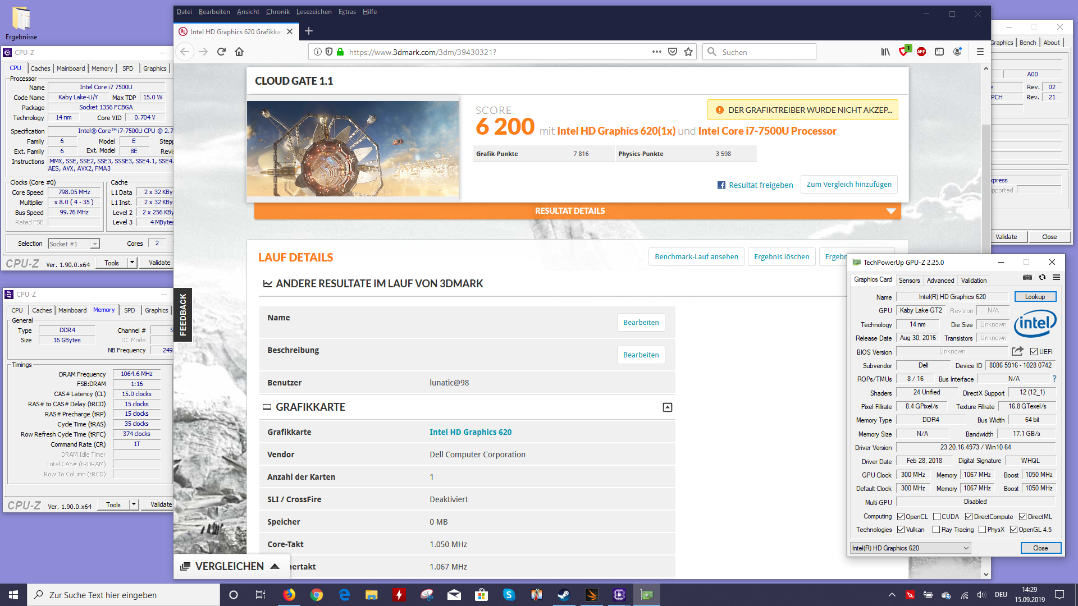Open the Intel HD Graphics 620 Grafikkarte link
Viewport: 1078px width, 606px height.
click(471, 432)
